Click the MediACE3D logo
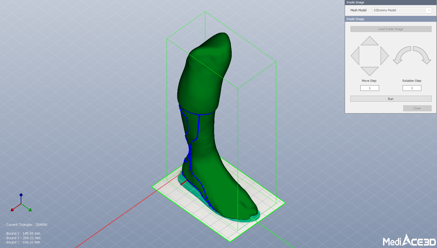The image size is (437, 248). point(409,241)
